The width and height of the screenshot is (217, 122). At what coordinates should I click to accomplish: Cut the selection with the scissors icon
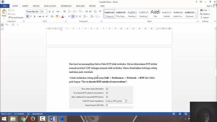[11, 10]
